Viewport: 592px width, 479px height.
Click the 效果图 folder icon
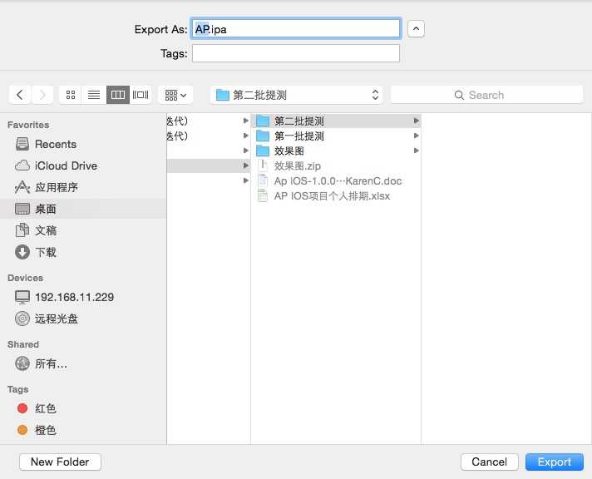coord(263,151)
